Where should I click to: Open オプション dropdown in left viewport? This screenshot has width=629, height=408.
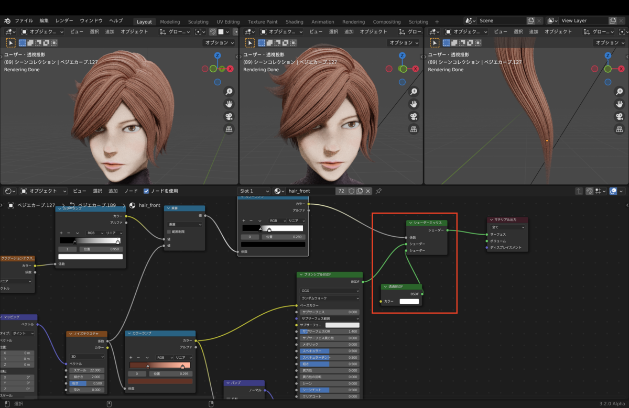[x=220, y=43]
